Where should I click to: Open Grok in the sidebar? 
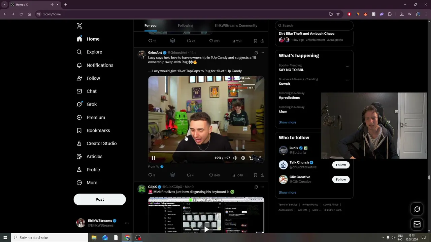[87, 104]
